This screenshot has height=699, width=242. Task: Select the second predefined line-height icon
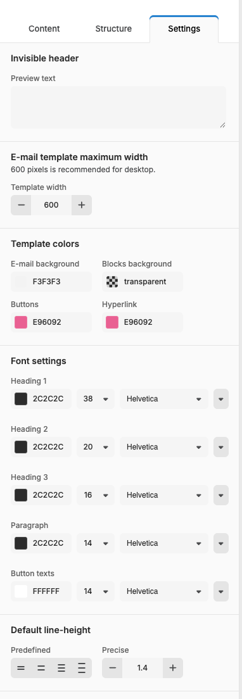tap(41, 668)
